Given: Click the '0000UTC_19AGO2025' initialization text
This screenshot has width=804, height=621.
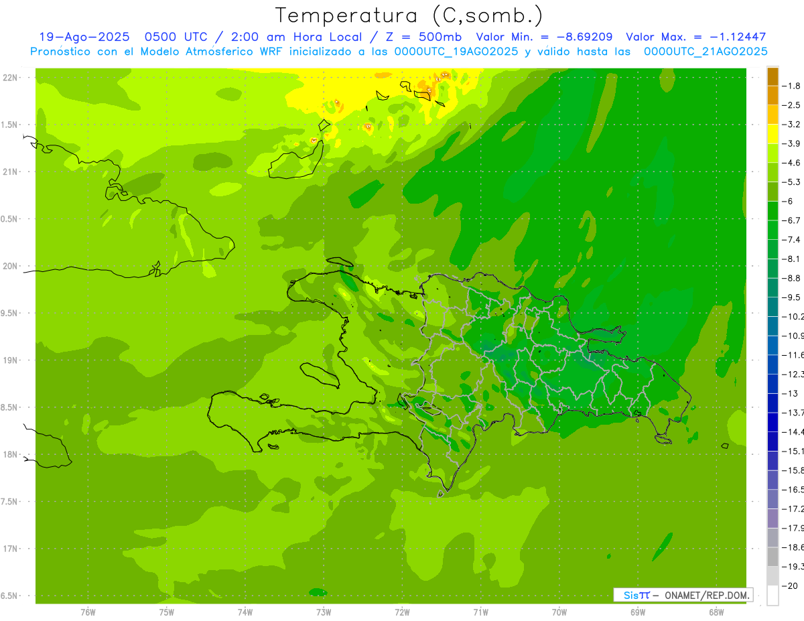Looking at the screenshot, I should [x=456, y=52].
